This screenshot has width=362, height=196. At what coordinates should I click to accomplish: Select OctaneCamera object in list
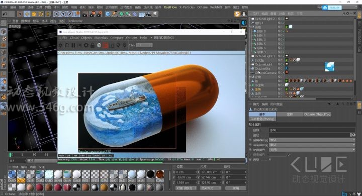265,73
